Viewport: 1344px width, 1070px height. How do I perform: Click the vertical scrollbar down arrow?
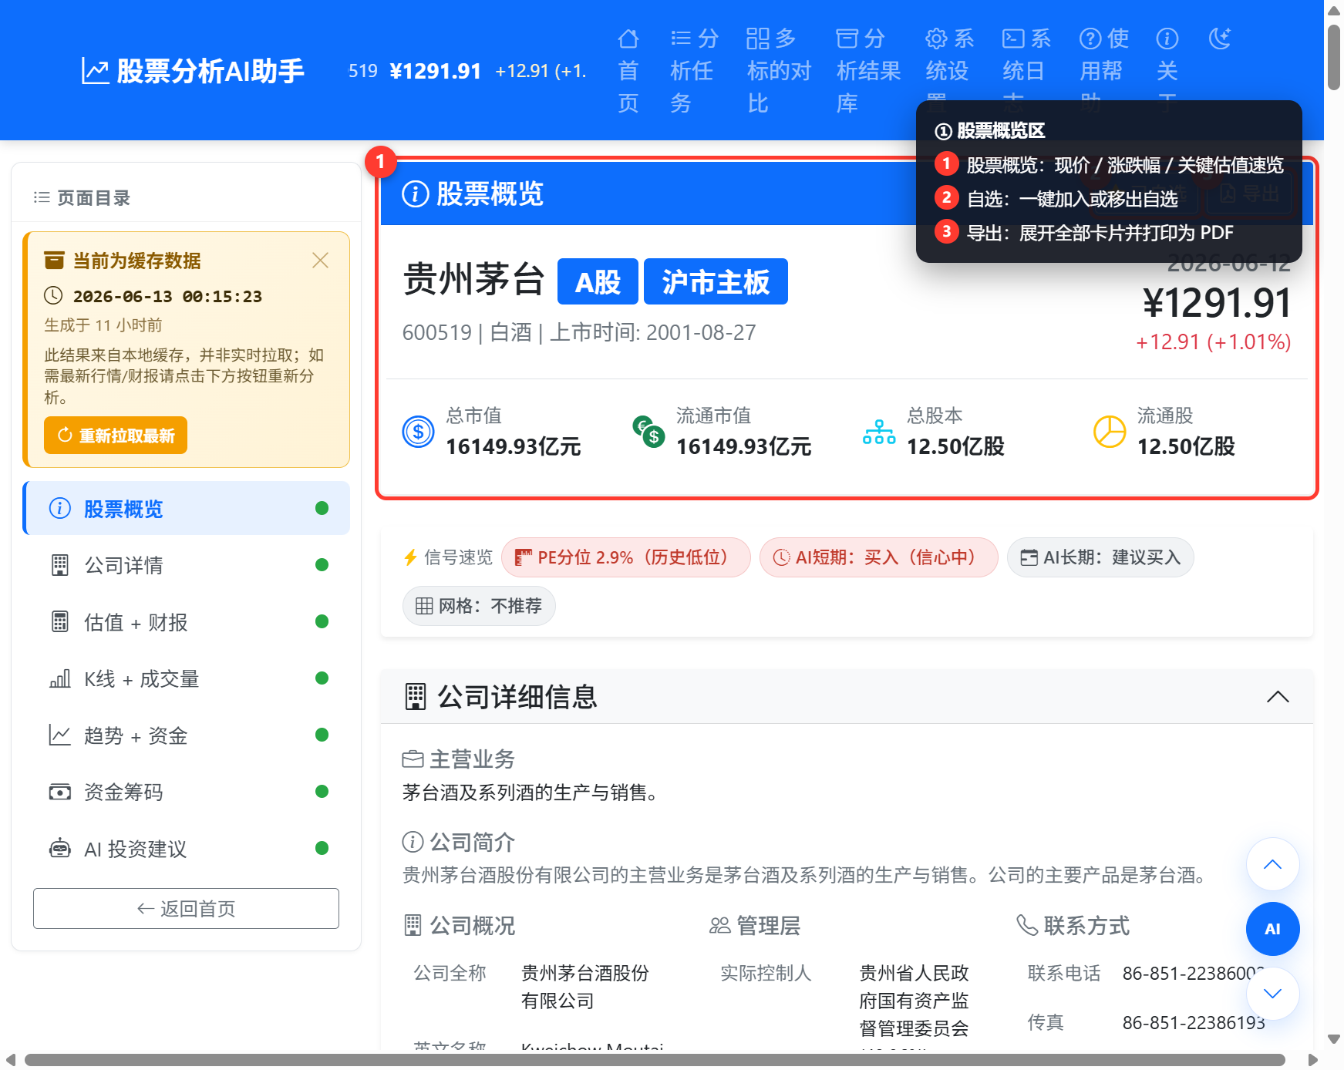tap(1334, 1039)
